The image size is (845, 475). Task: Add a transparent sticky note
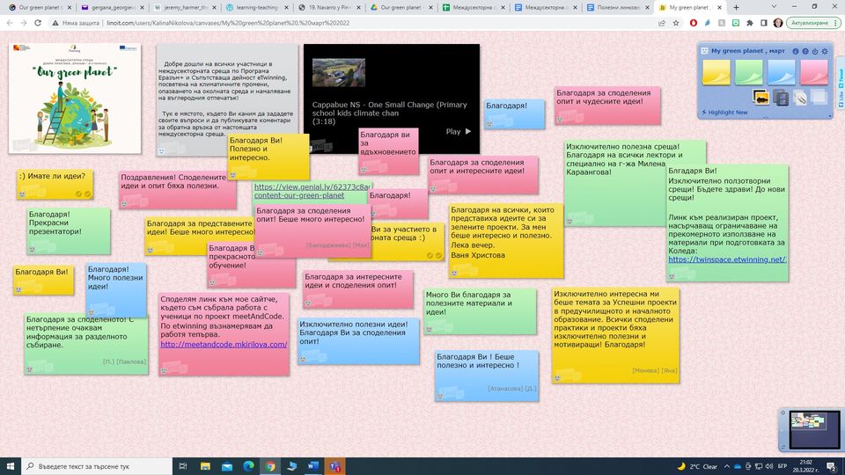point(819,97)
